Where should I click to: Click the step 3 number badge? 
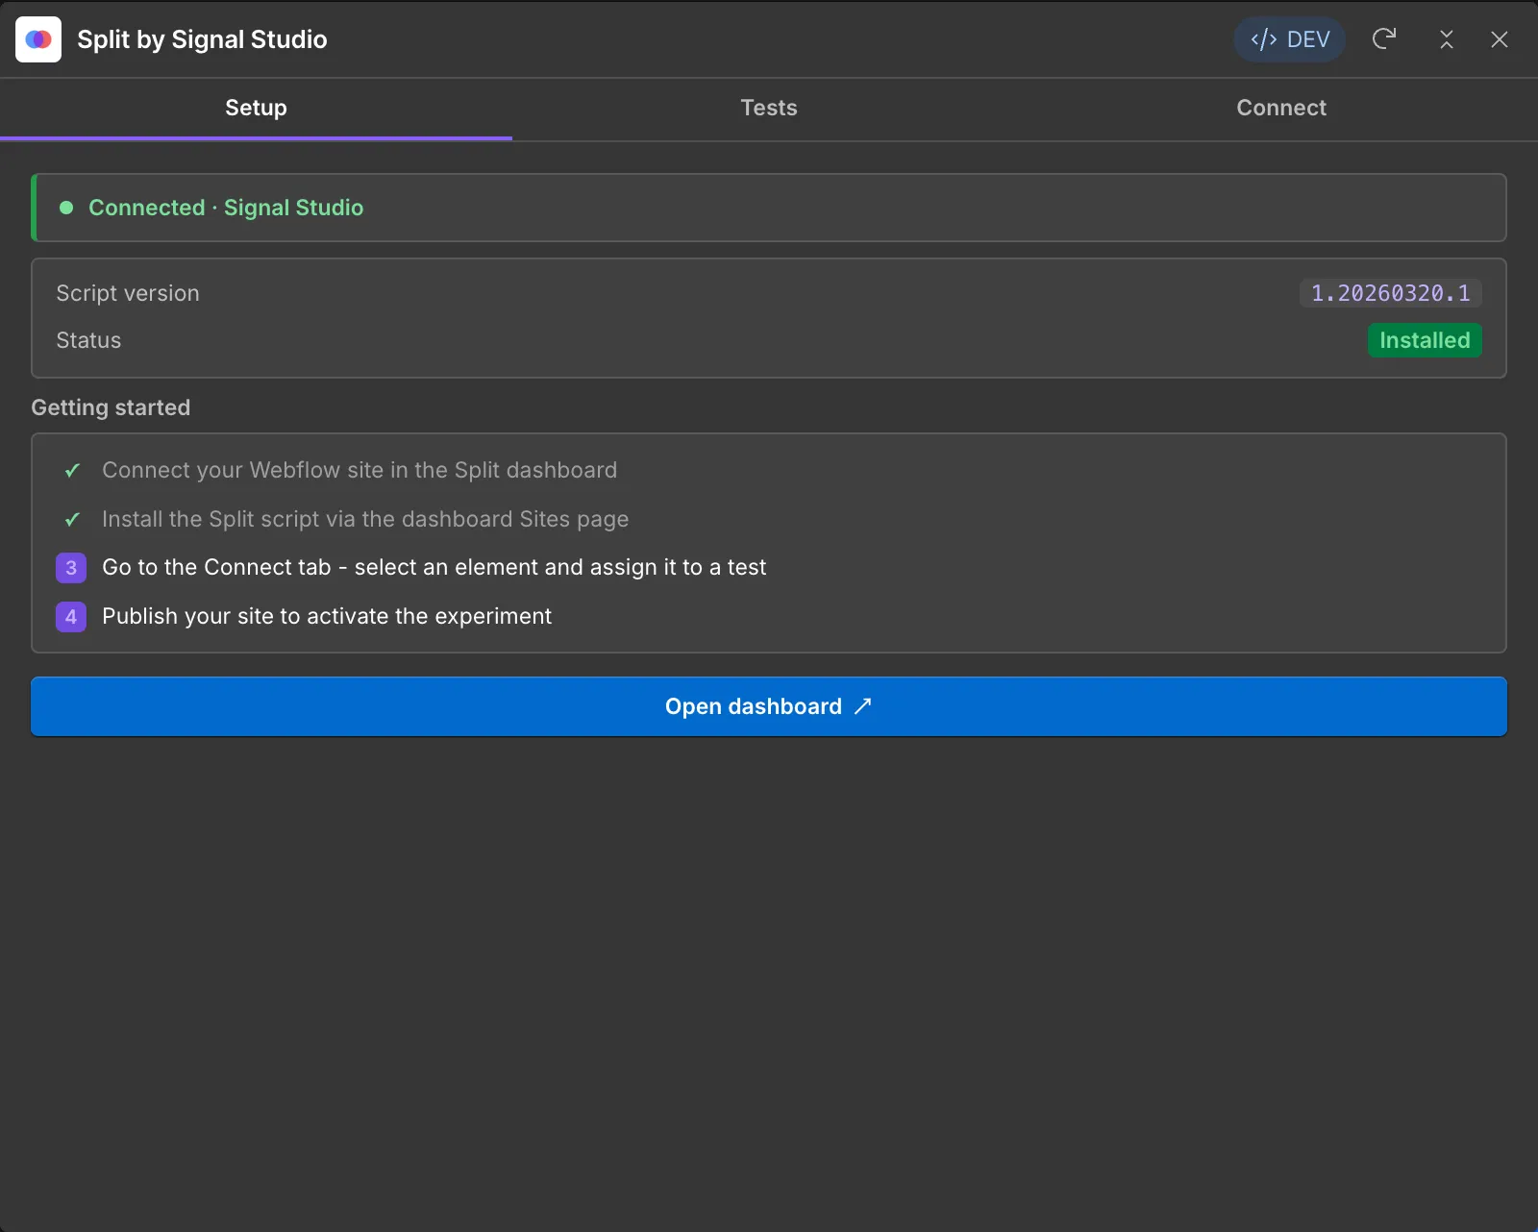coord(71,568)
